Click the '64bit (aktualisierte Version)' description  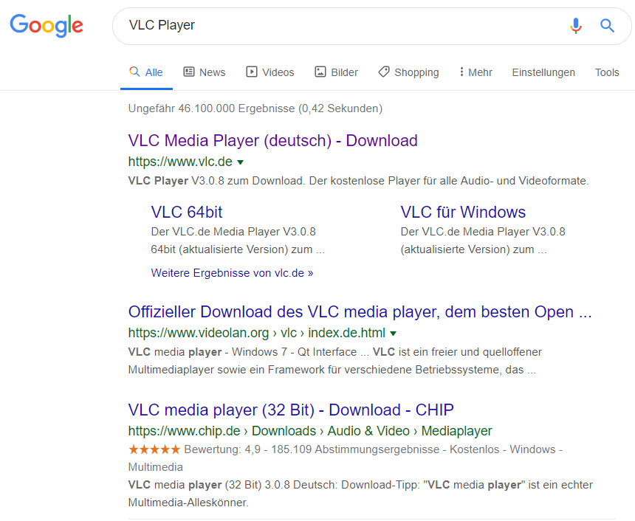[x=238, y=249]
